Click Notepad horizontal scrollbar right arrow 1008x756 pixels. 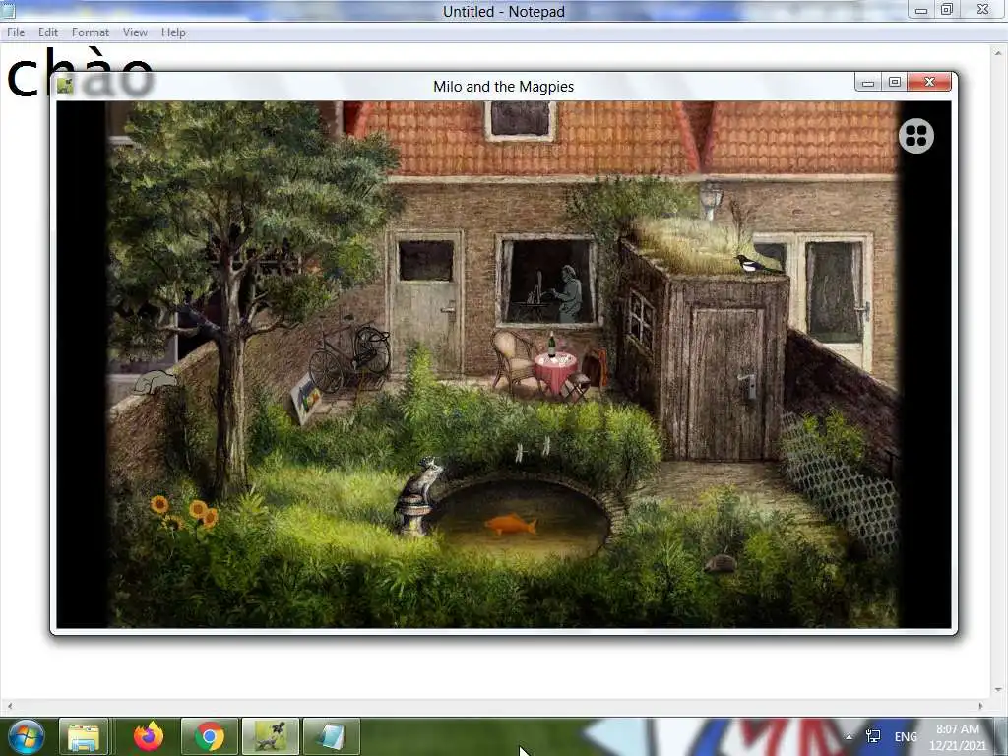(x=980, y=705)
